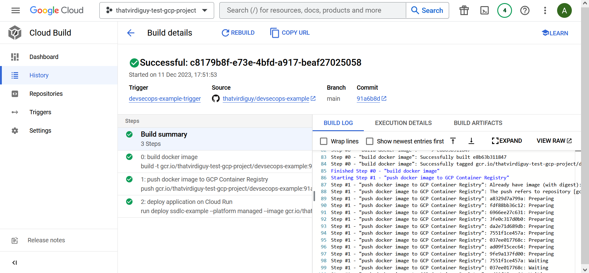Enable Show newest entries first checkbox
The width and height of the screenshot is (589, 273).
click(x=370, y=141)
